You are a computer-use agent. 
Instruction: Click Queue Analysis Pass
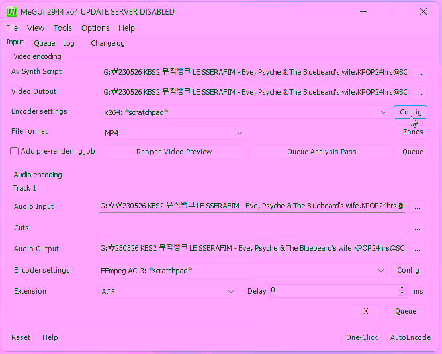[322, 152]
